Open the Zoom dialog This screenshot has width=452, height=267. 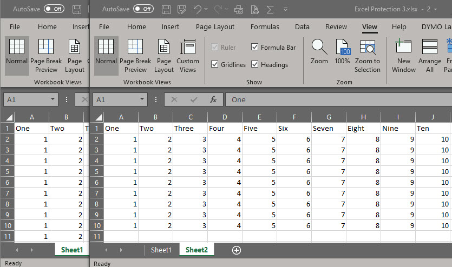pyautogui.click(x=319, y=52)
